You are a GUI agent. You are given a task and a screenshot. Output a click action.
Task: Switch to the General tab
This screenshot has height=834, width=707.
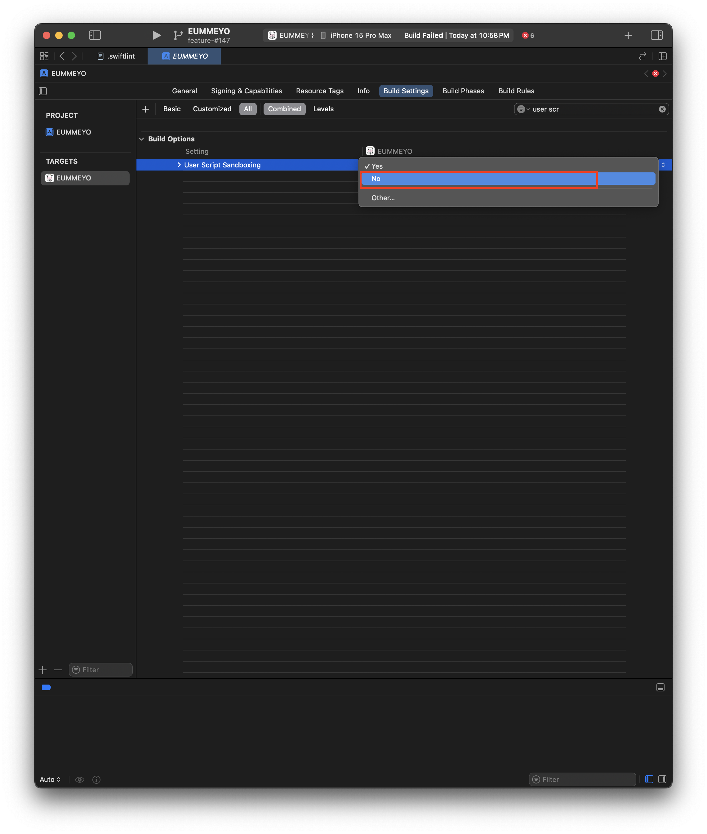click(x=185, y=91)
